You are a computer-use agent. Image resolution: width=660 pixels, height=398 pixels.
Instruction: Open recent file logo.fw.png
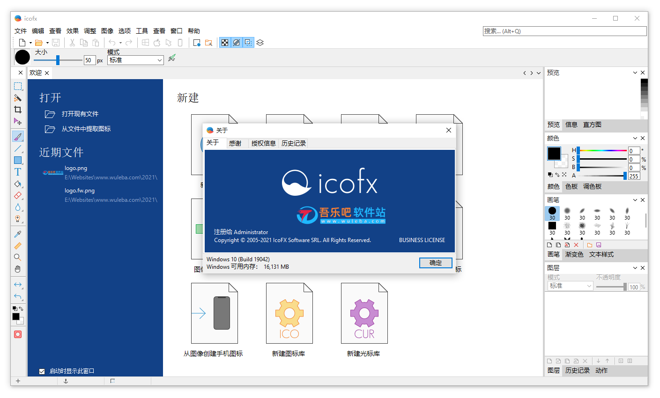pos(80,191)
